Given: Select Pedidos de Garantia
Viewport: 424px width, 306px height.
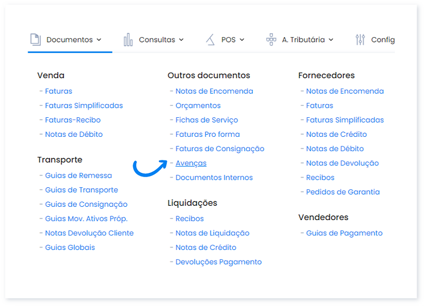Looking at the screenshot, I should [x=342, y=192].
